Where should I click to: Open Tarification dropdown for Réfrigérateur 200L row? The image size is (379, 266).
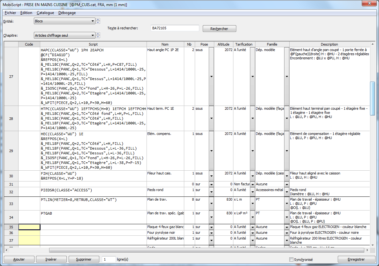pos(253,240)
